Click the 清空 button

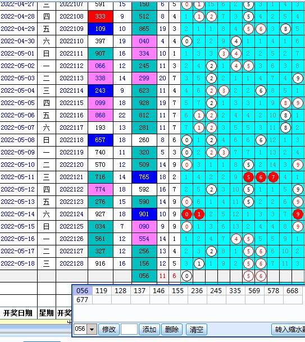tap(197, 329)
